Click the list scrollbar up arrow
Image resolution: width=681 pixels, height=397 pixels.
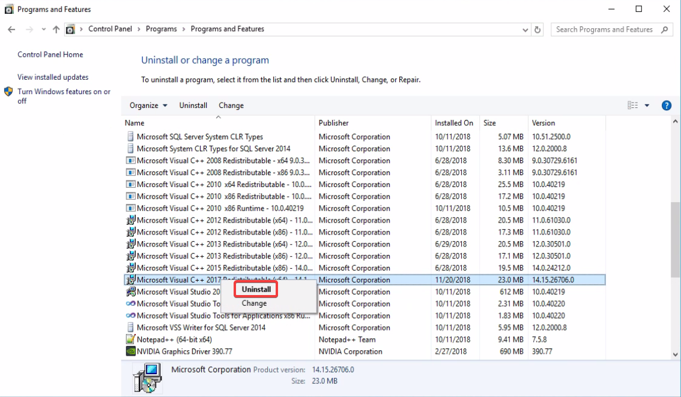tap(676, 122)
